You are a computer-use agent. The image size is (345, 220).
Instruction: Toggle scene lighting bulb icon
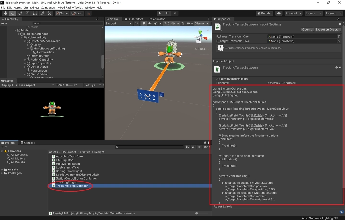[144, 24]
